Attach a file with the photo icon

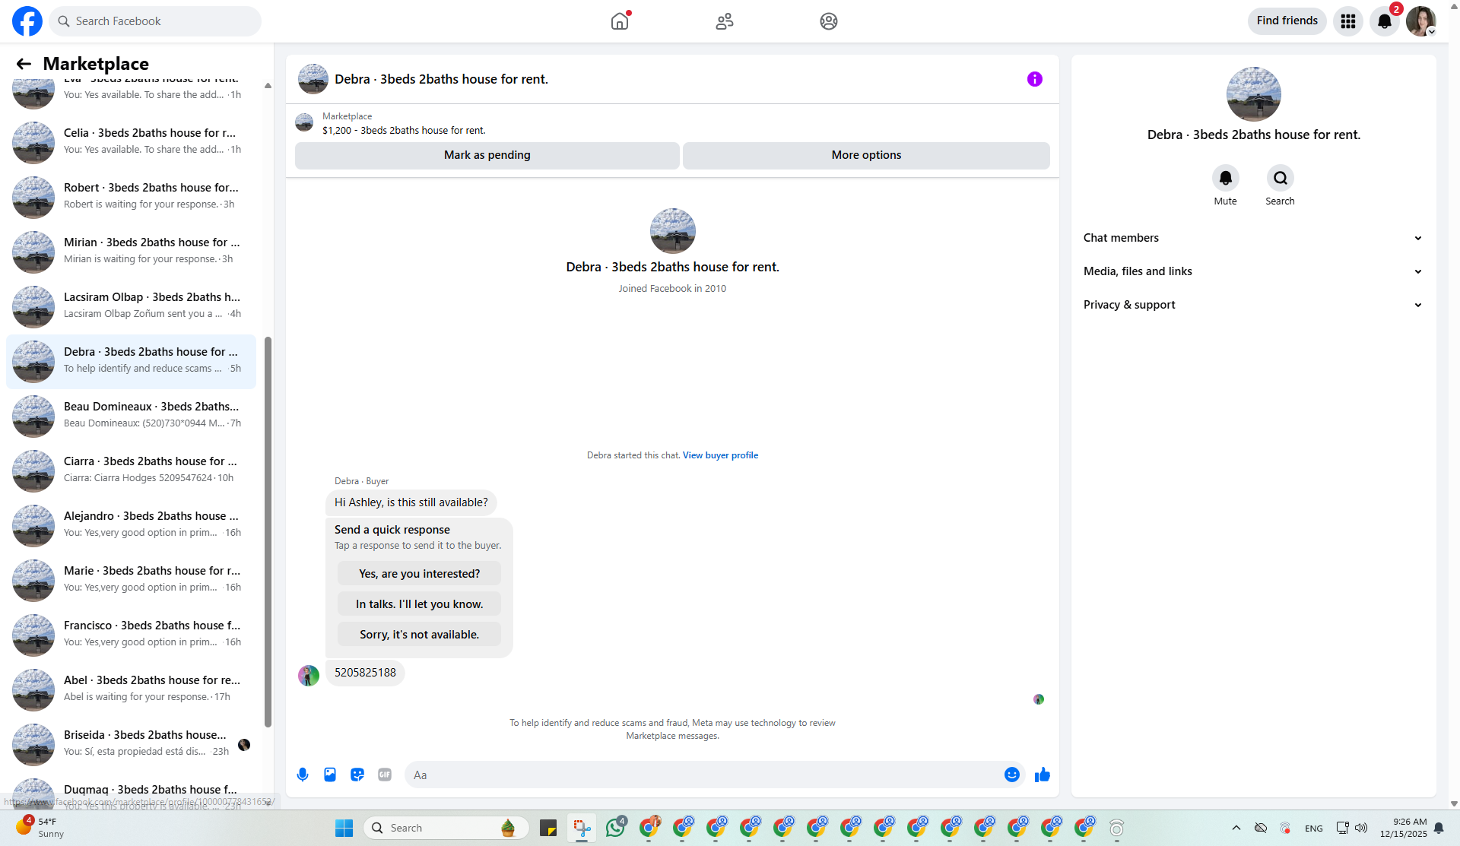click(x=330, y=775)
